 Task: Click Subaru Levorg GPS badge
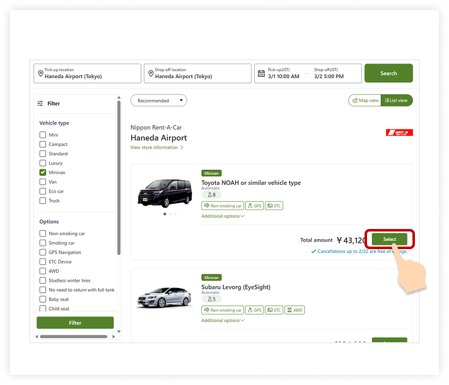(254, 310)
